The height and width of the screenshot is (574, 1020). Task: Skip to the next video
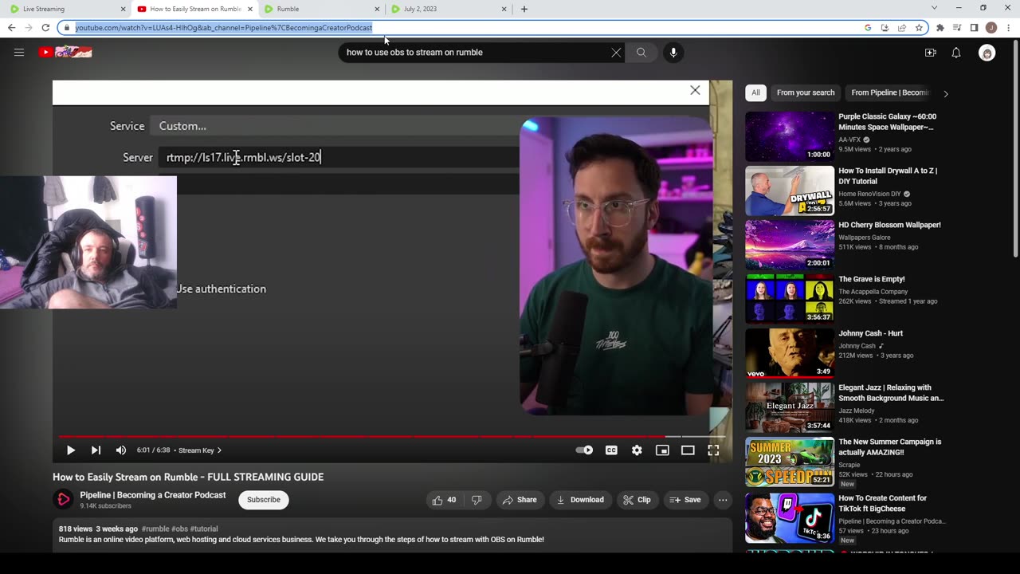pyautogui.click(x=96, y=450)
